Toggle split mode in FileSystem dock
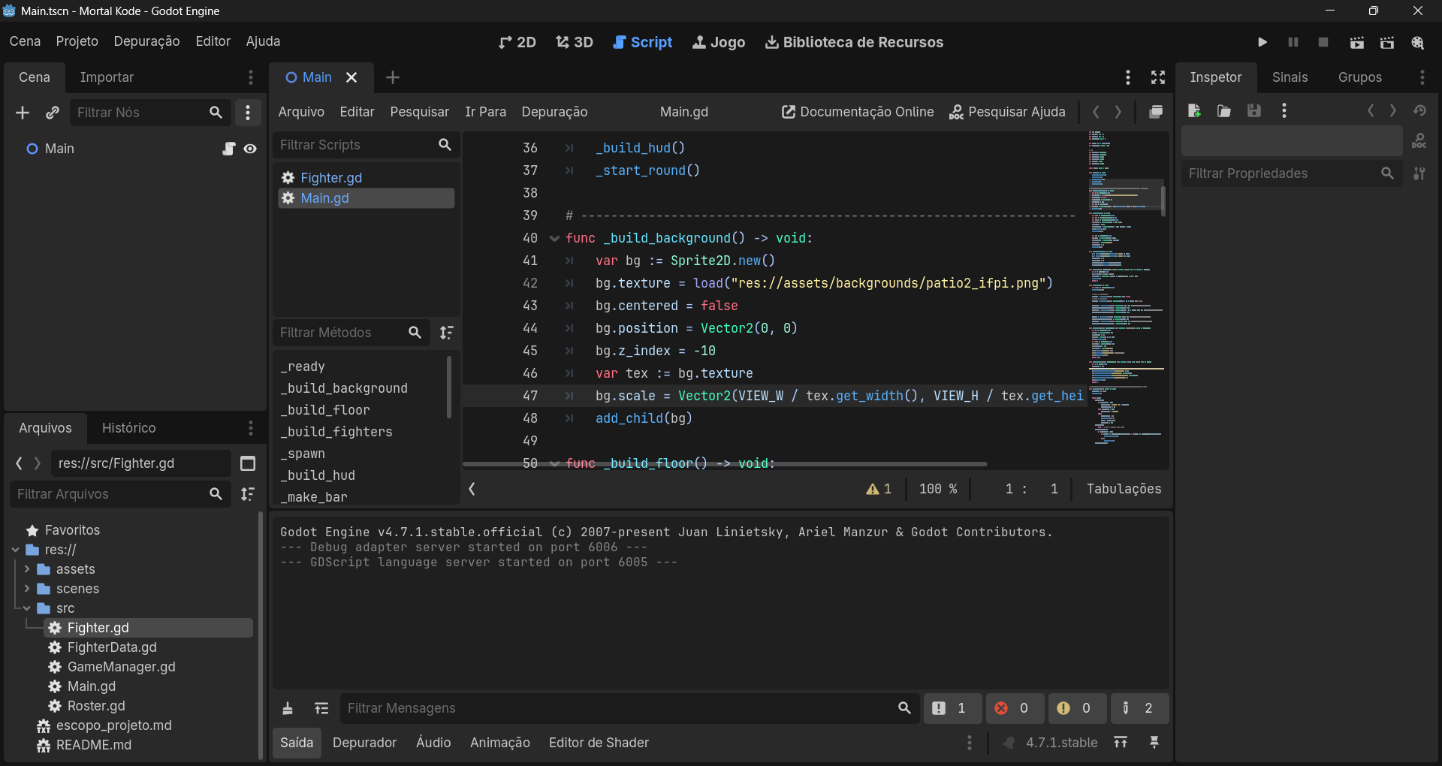Image resolution: width=1442 pixels, height=766 pixels. 248,463
